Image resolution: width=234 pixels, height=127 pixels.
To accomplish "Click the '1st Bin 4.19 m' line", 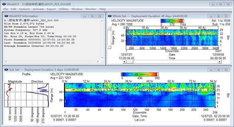I will [29, 33].
